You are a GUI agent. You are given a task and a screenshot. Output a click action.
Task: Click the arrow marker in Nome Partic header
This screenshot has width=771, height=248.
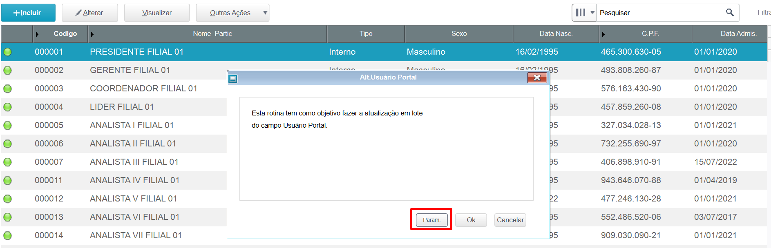[x=92, y=34]
